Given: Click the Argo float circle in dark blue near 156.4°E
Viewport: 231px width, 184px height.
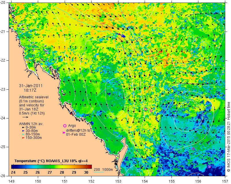Looking at the screenshot, I should point(209,167).
